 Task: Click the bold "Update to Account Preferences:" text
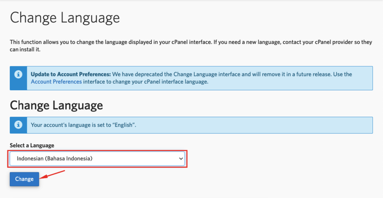click(x=71, y=74)
